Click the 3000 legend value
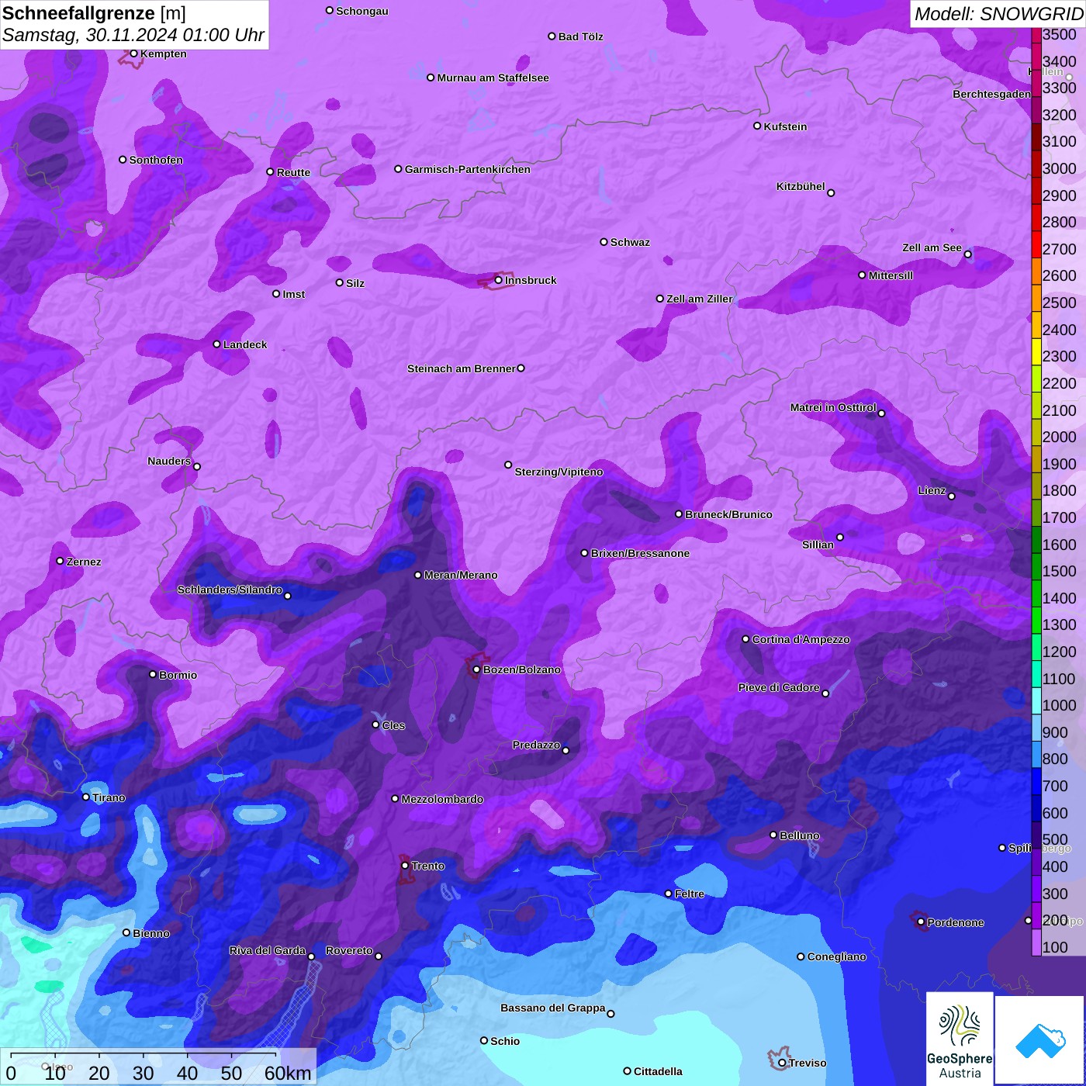The image size is (1086, 1086). (x=1060, y=169)
